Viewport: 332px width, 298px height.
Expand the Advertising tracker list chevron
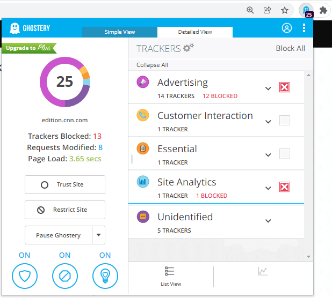click(268, 88)
